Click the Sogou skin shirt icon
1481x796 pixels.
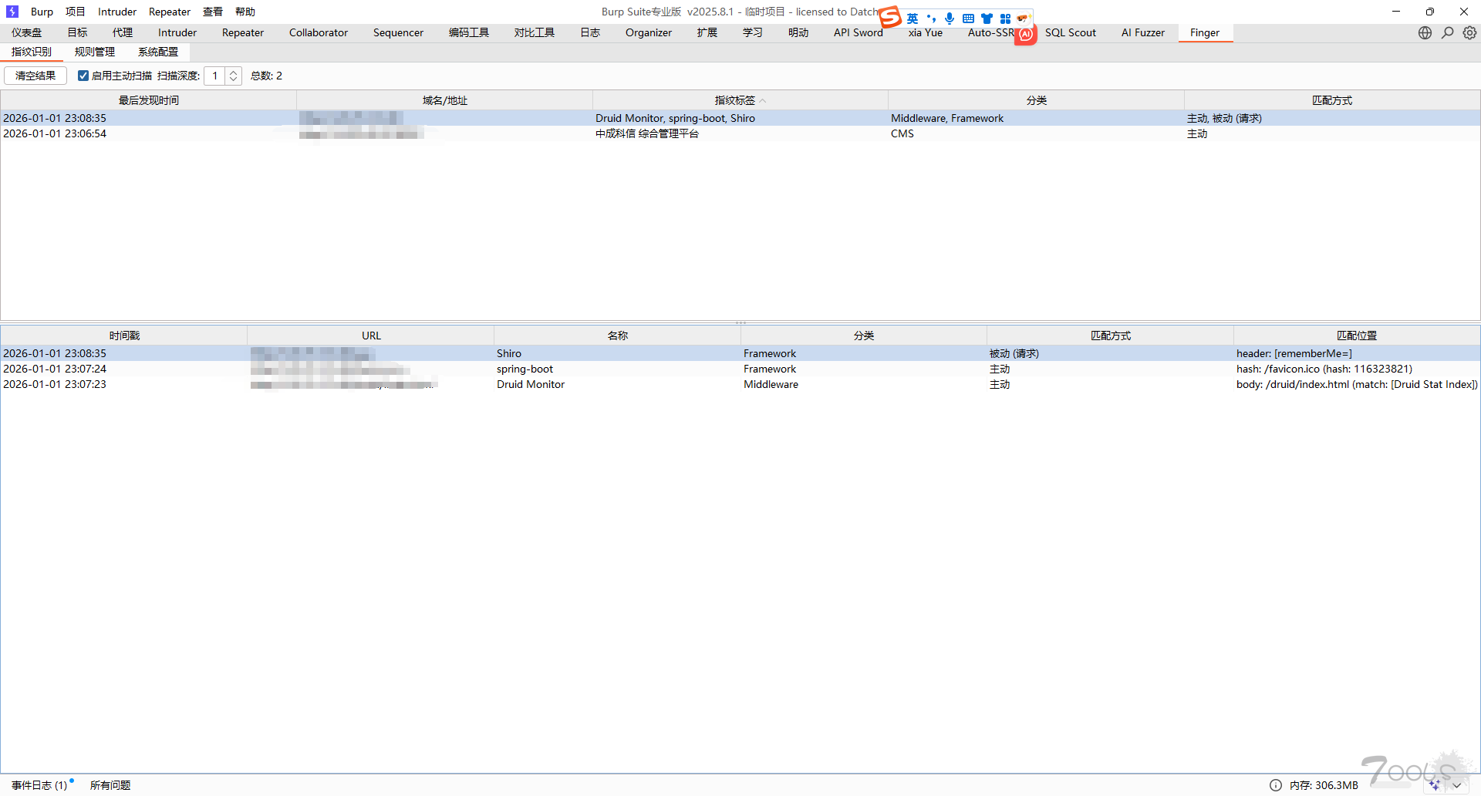coord(987,18)
